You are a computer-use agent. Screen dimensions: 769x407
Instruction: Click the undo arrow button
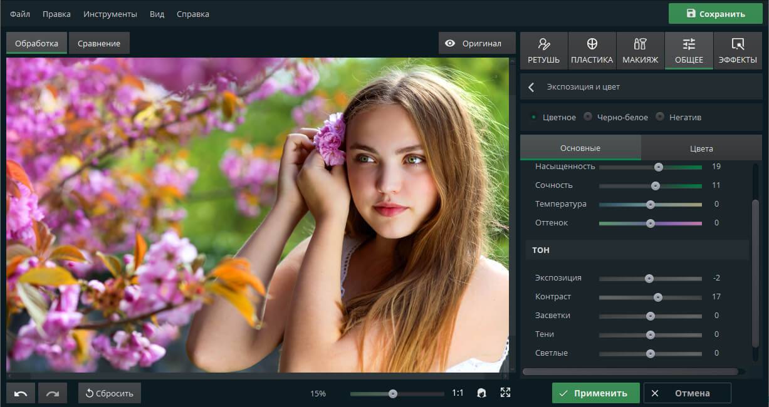(21, 393)
